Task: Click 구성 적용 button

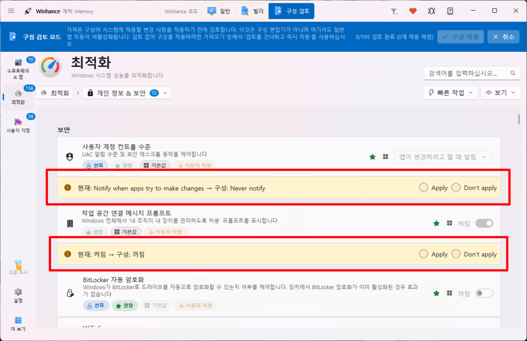Action: (x=461, y=37)
